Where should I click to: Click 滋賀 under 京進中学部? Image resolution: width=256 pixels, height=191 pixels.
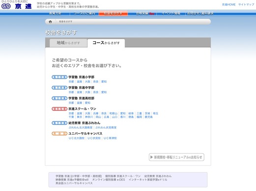point(80,92)
